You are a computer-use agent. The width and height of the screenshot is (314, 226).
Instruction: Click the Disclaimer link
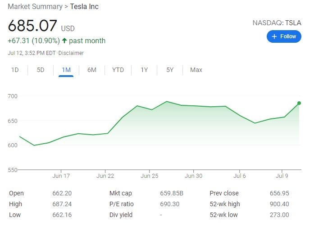pyautogui.click(x=73, y=53)
